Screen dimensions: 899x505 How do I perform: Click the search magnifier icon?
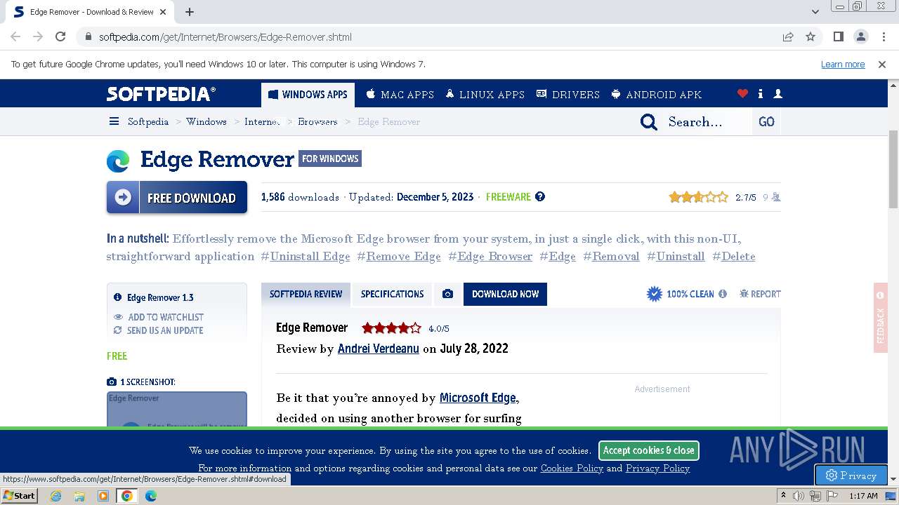[x=649, y=122]
